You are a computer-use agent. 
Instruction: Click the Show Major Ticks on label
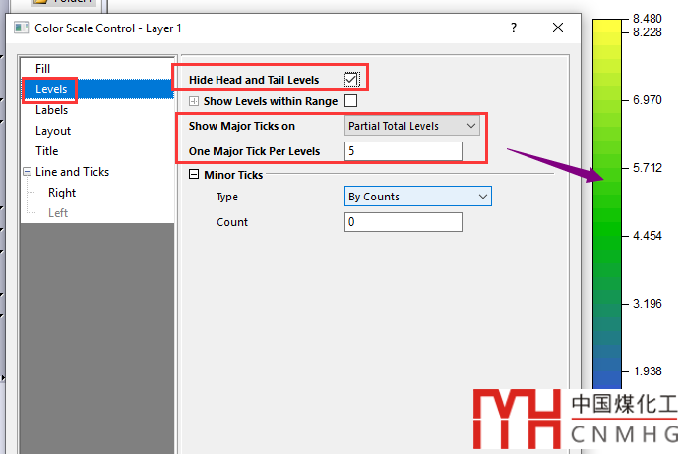242,126
